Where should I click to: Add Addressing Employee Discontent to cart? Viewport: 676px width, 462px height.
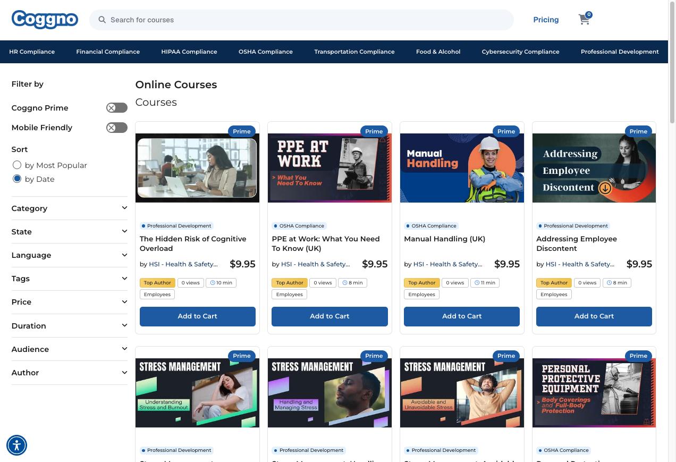pos(594,316)
